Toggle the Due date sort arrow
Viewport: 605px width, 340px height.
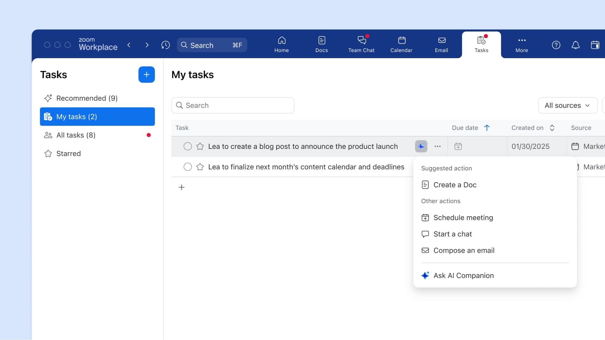[x=487, y=128]
